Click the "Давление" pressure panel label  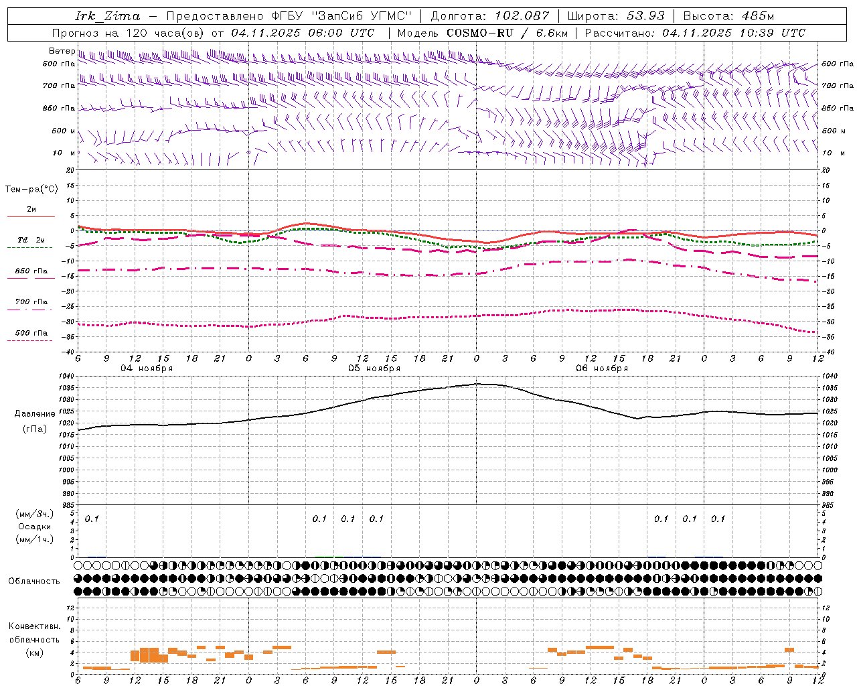[x=35, y=414]
